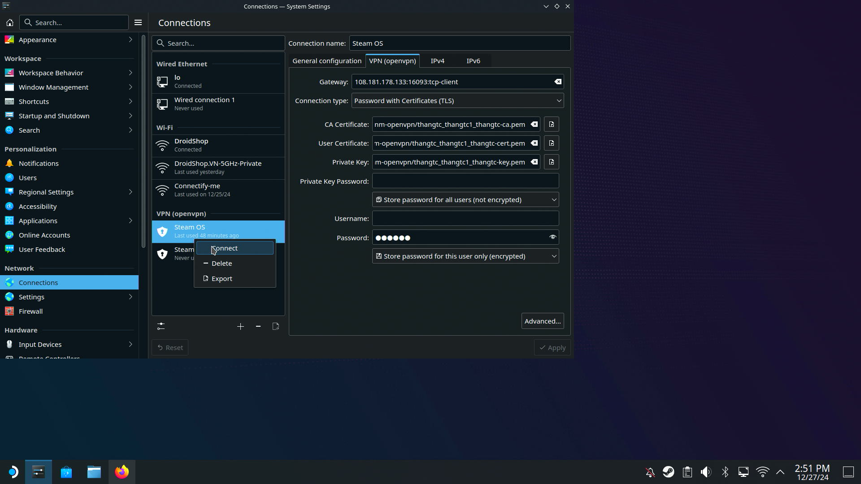Viewport: 861px width, 484px height.
Task: Switch to IPv4 tab
Action: click(x=438, y=61)
